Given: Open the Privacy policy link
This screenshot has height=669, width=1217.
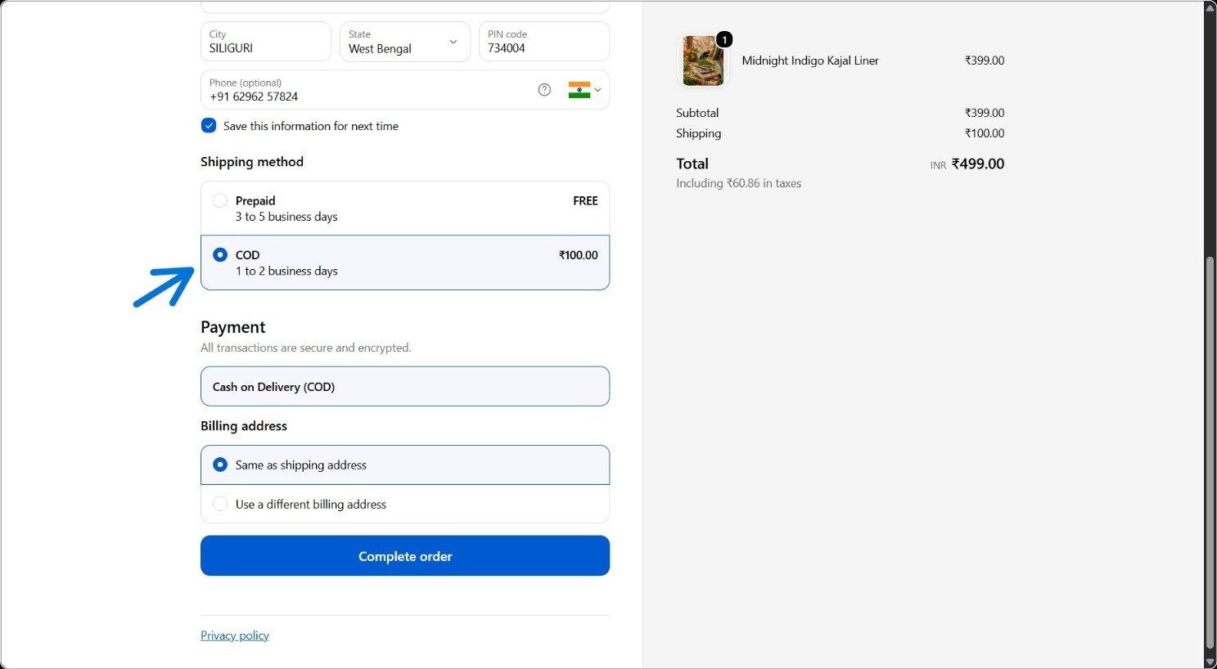Looking at the screenshot, I should click(235, 635).
